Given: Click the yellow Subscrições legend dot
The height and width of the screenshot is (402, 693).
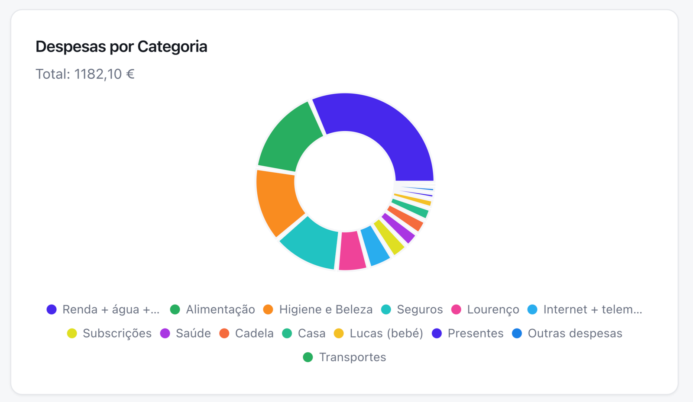Looking at the screenshot, I should (72, 334).
